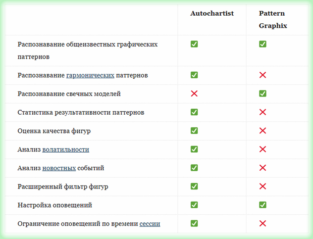
Task: Click Pattern Graphix check for общеизвестных графических паттернов
Action: click(263, 44)
